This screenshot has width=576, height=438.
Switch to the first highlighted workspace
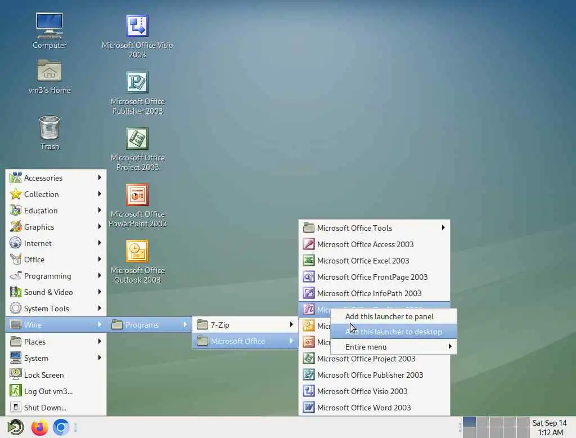[x=470, y=422]
